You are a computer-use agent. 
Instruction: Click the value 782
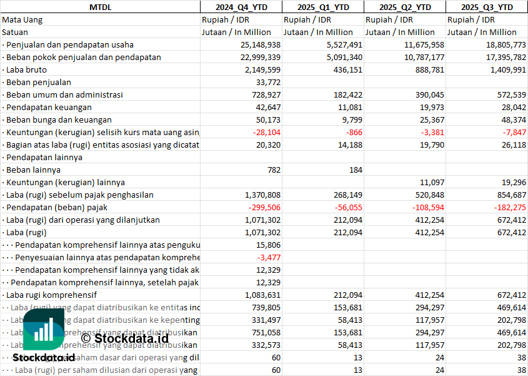pos(274,170)
